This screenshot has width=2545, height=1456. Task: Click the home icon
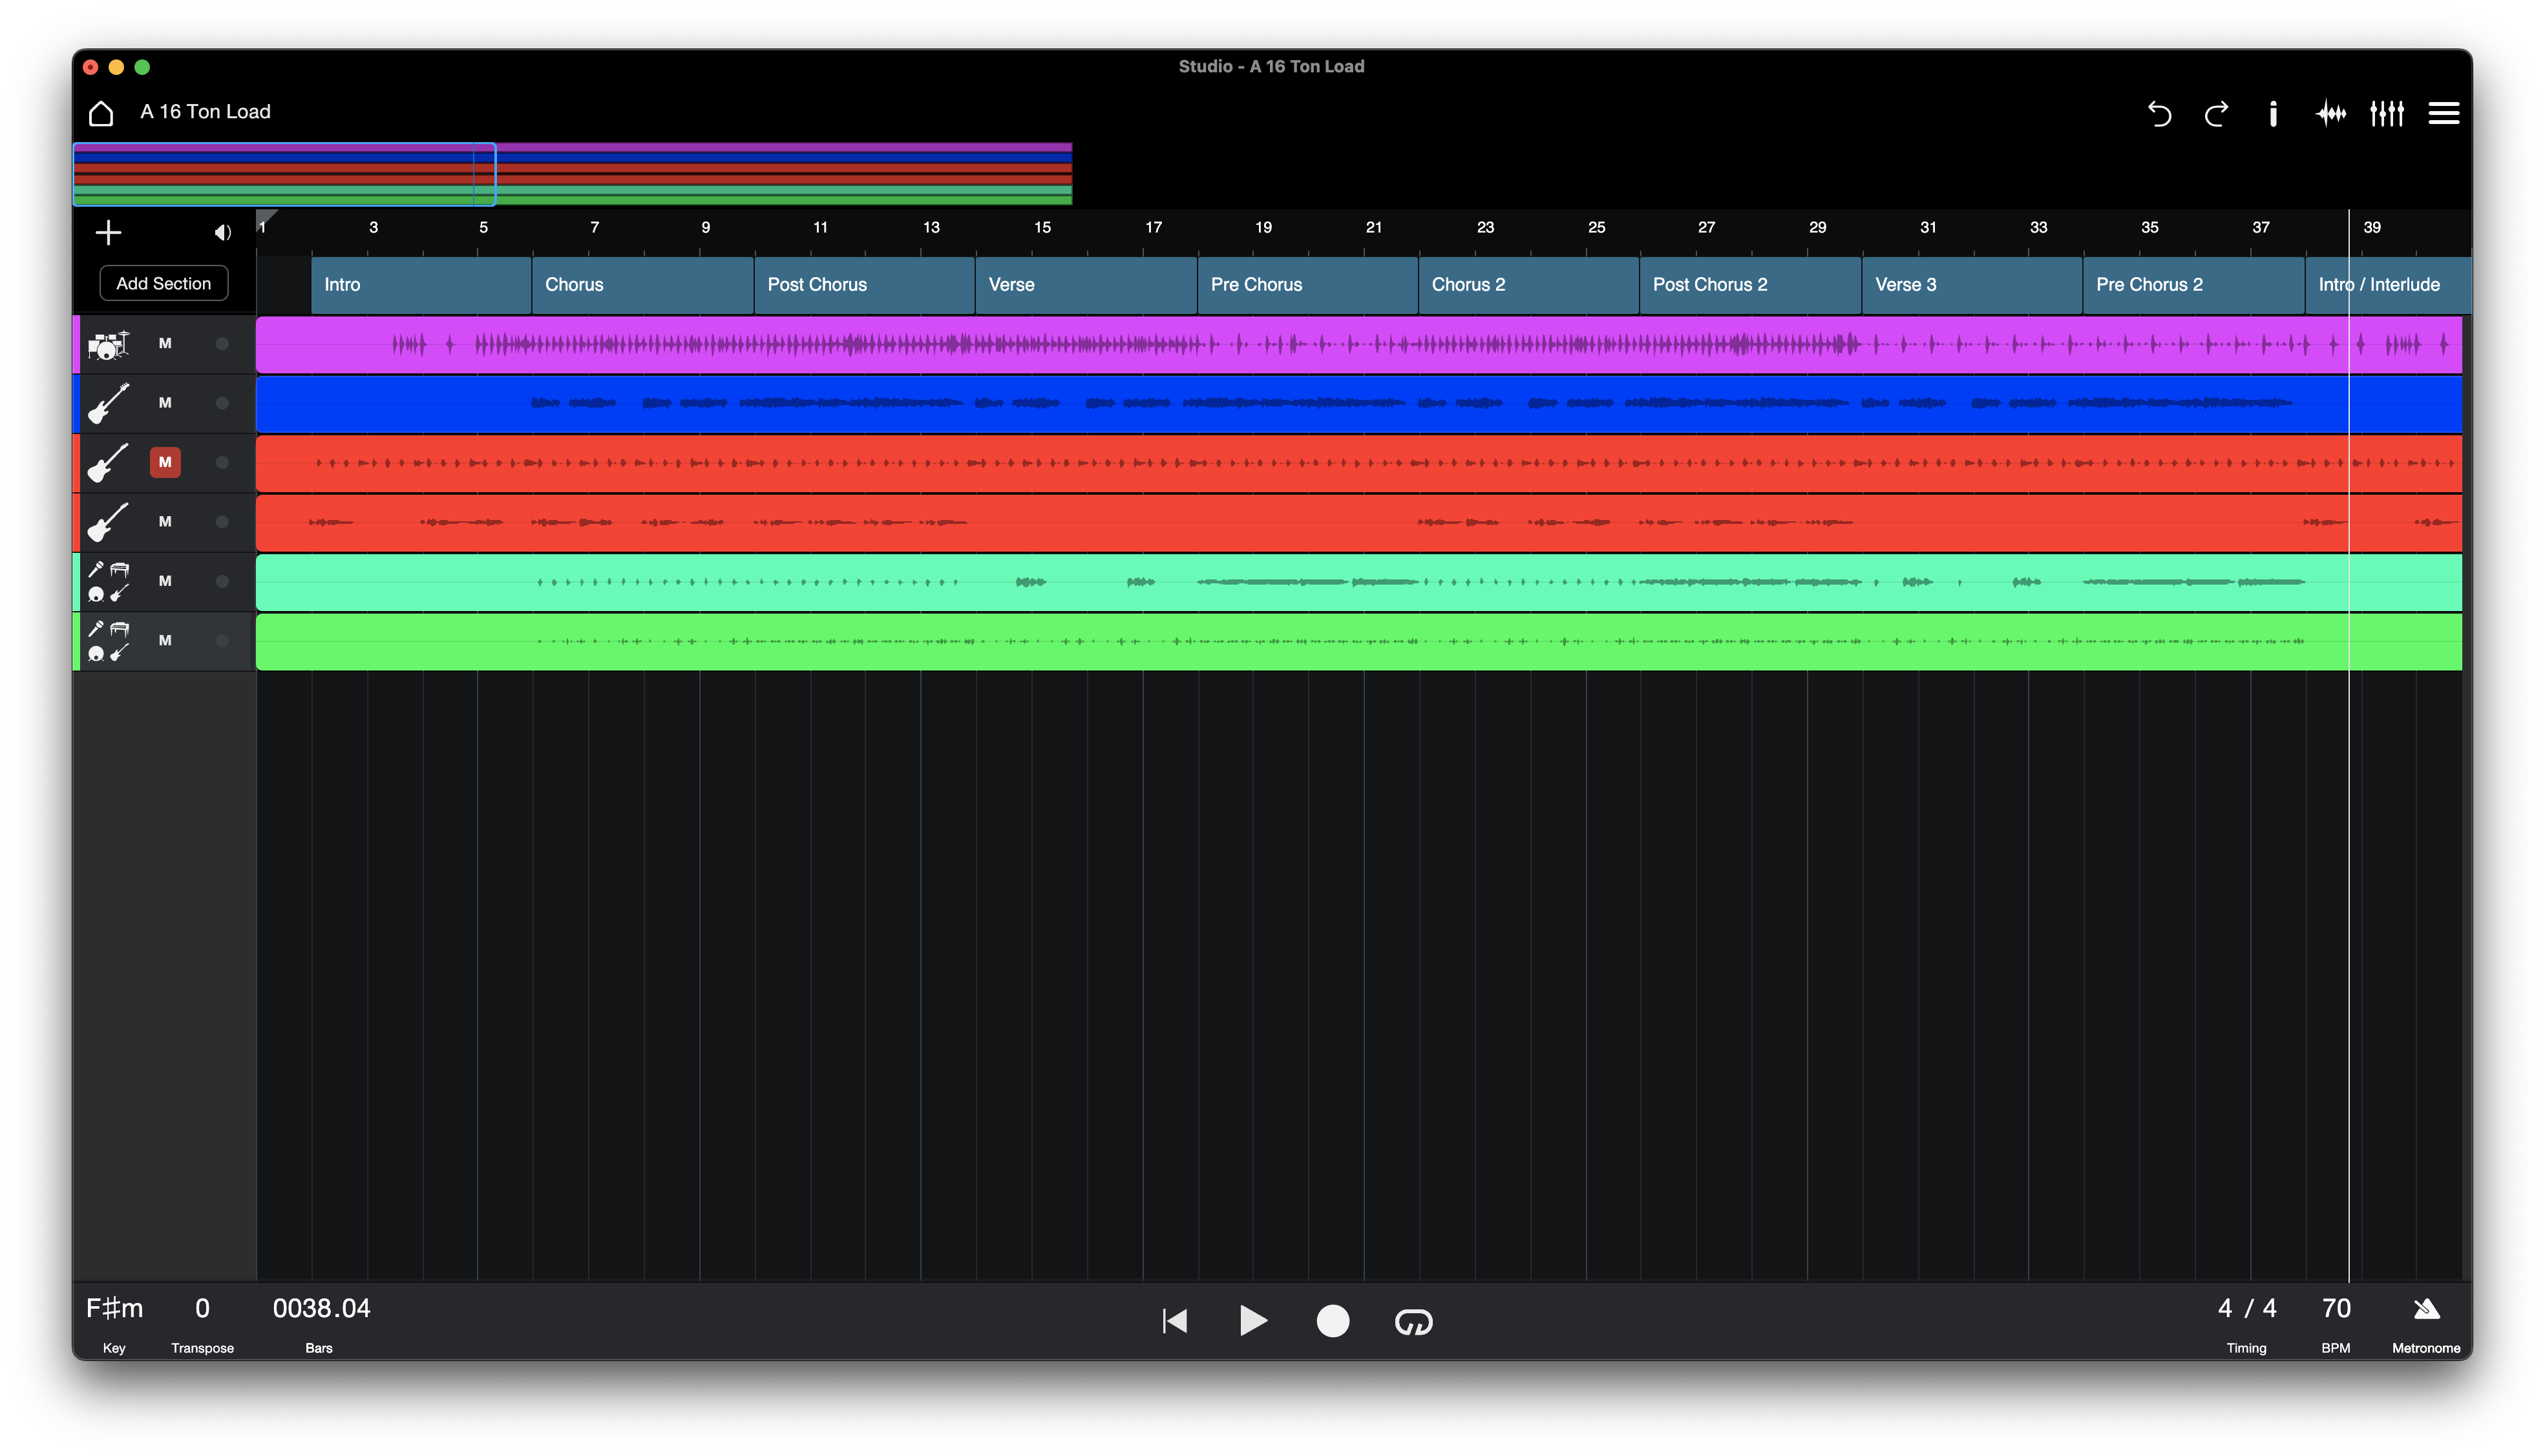click(x=101, y=113)
